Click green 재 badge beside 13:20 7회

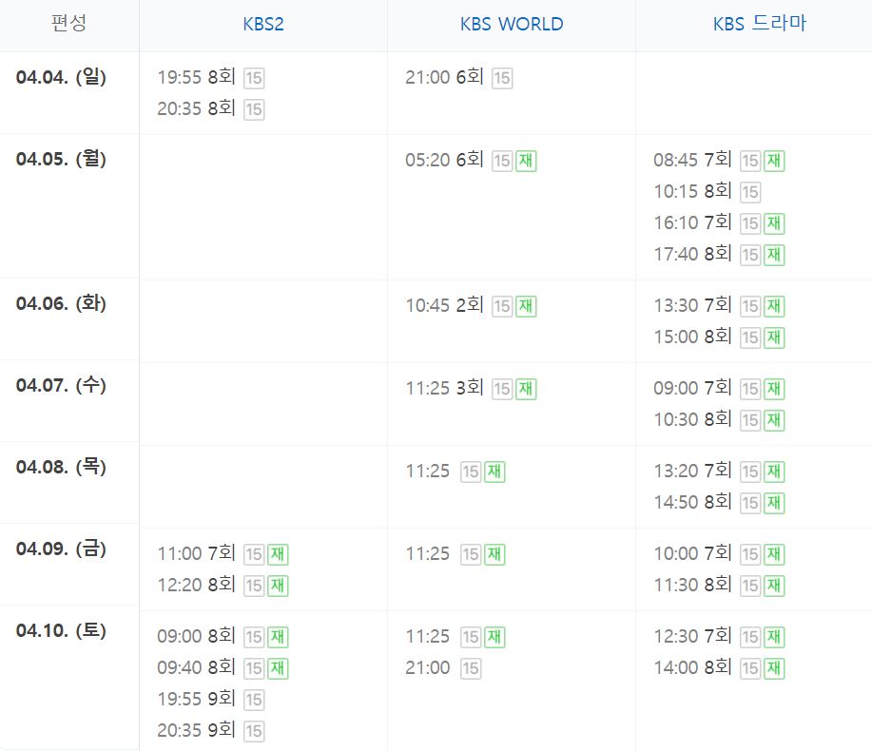[773, 472]
